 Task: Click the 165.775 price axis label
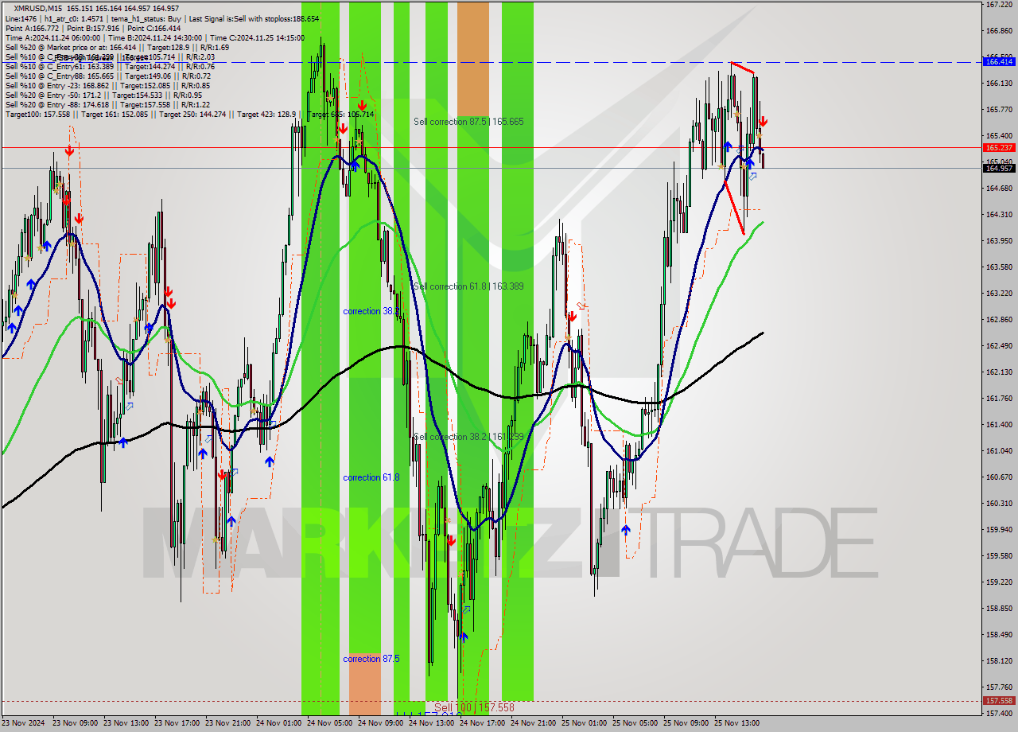coord(999,109)
